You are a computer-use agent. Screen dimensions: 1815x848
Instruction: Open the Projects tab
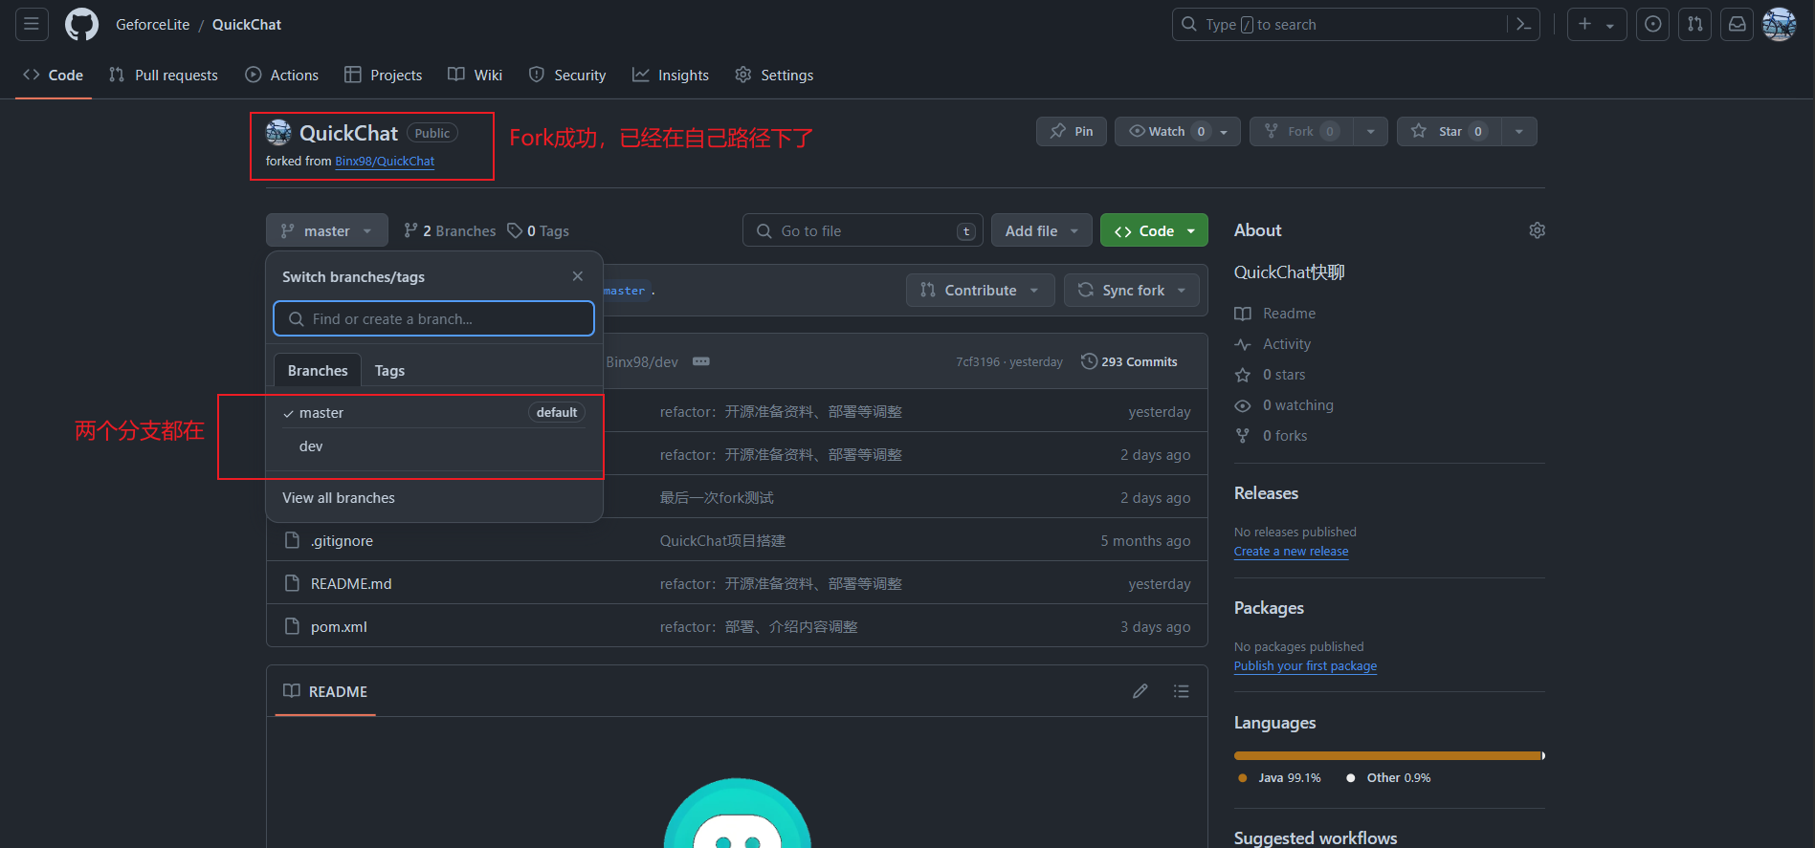pos(384,75)
